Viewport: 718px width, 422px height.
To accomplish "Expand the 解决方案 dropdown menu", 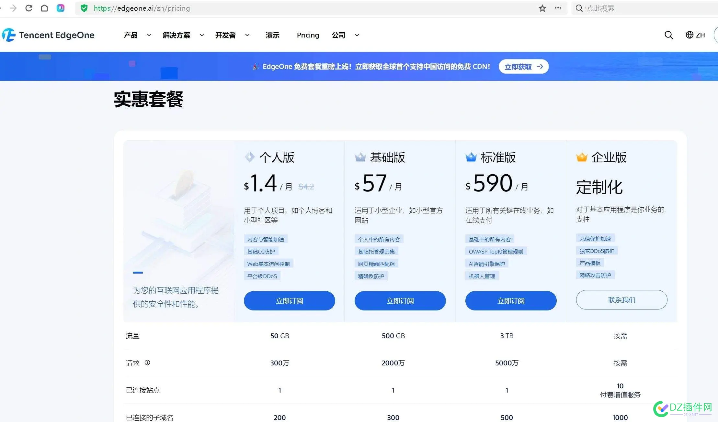I will (x=183, y=35).
